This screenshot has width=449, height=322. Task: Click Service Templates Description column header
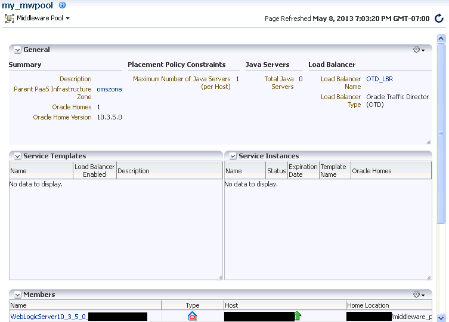tap(169, 171)
